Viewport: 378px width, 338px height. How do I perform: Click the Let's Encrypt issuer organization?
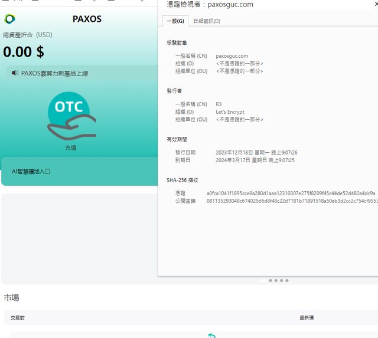(230, 112)
